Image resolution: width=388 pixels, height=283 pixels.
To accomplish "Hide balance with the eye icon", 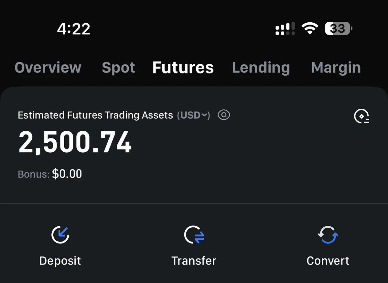I will click(224, 115).
